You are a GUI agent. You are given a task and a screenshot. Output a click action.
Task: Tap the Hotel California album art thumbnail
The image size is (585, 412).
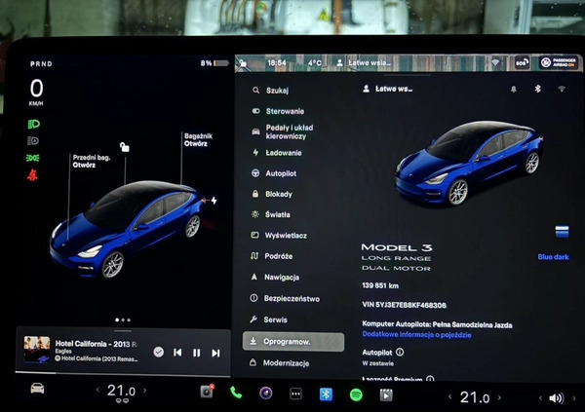point(37,349)
